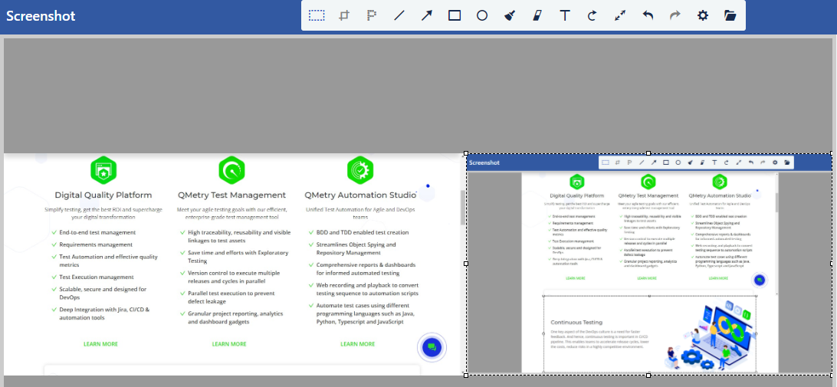This screenshot has height=387, width=837.
Task: Select the dashed rectangle selection tool
Action: [x=317, y=15]
